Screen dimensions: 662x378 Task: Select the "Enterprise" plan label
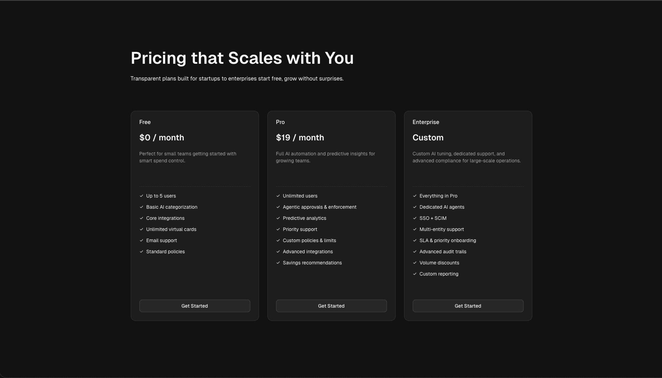pos(426,122)
